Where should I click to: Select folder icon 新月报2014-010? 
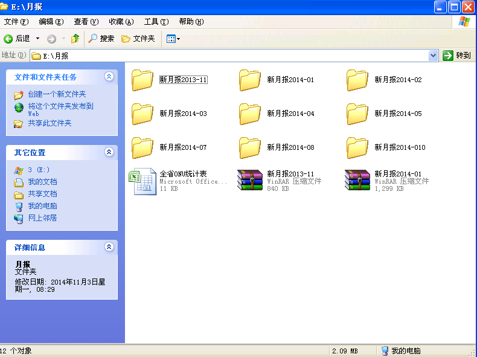357,147
